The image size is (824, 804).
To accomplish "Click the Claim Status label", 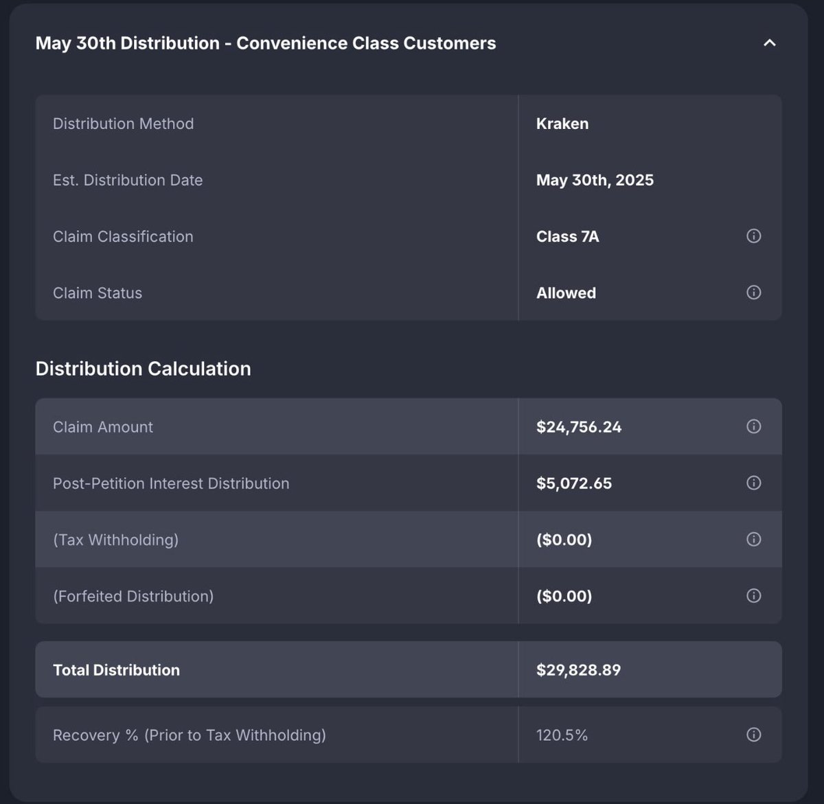I will tap(98, 293).
